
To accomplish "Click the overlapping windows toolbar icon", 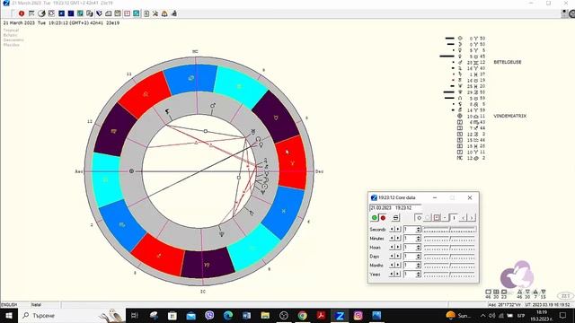I will (x=90, y=13).
